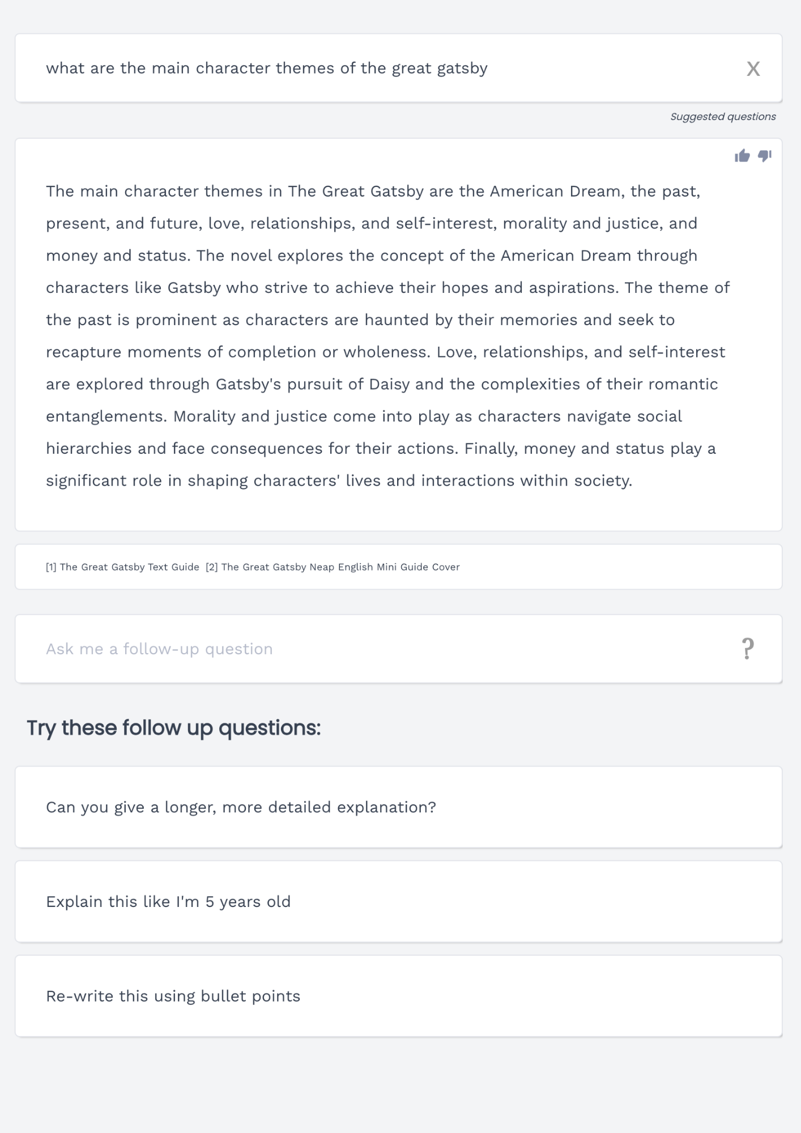Select 'Can you give a longer, more detailed explanation?'
801x1133 pixels.
pos(241,807)
